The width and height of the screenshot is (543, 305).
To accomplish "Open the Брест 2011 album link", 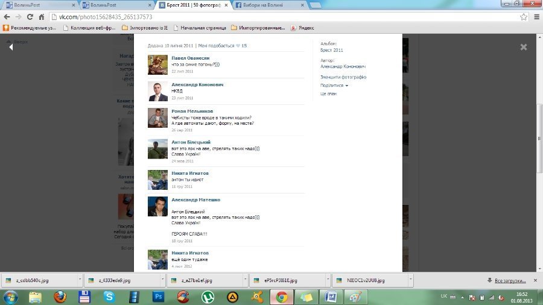I will point(331,51).
